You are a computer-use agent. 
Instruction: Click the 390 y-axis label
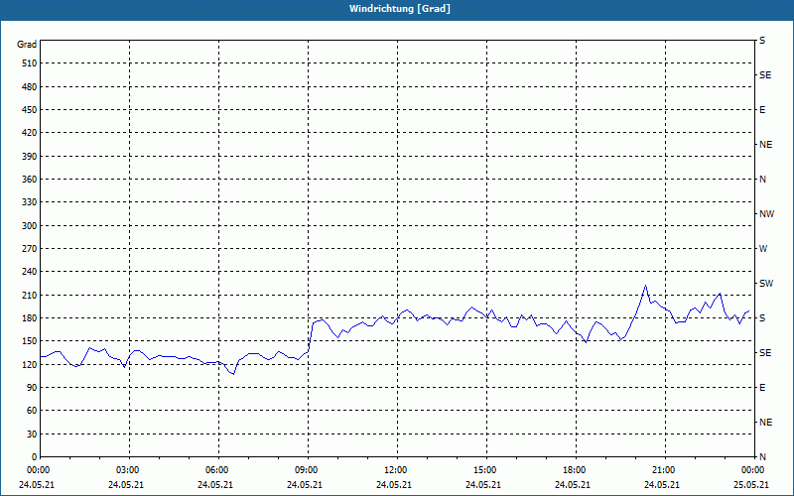click(x=30, y=157)
